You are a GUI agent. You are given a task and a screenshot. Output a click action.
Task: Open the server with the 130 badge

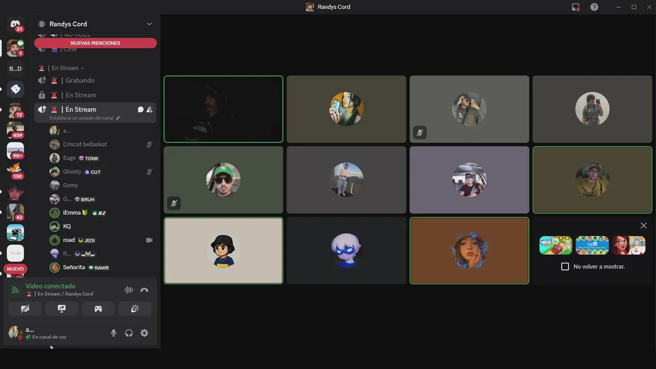click(x=15, y=171)
